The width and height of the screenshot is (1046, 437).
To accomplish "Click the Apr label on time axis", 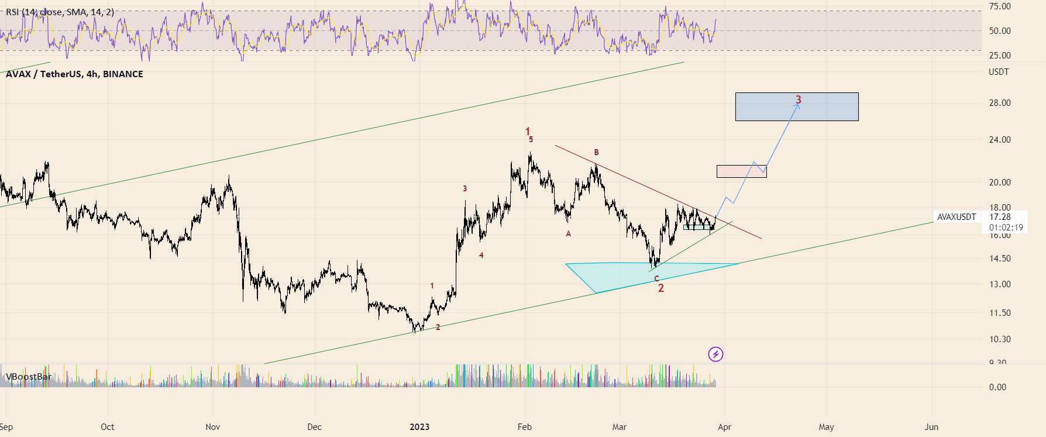I will [724, 427].
